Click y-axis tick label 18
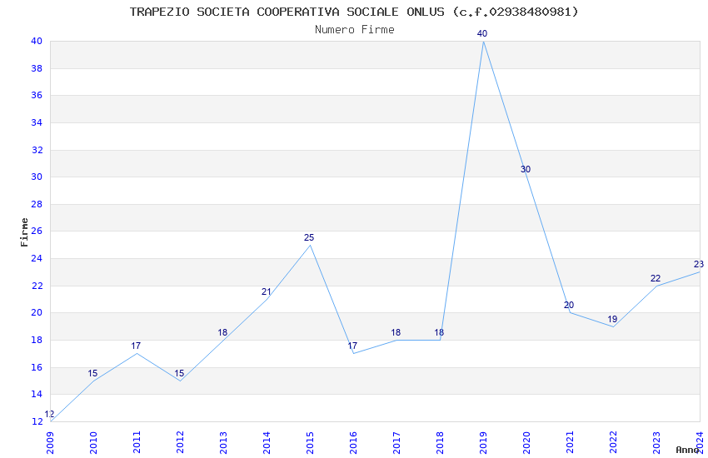 point(37,341)
